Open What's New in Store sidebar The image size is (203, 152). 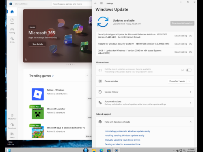12,116
